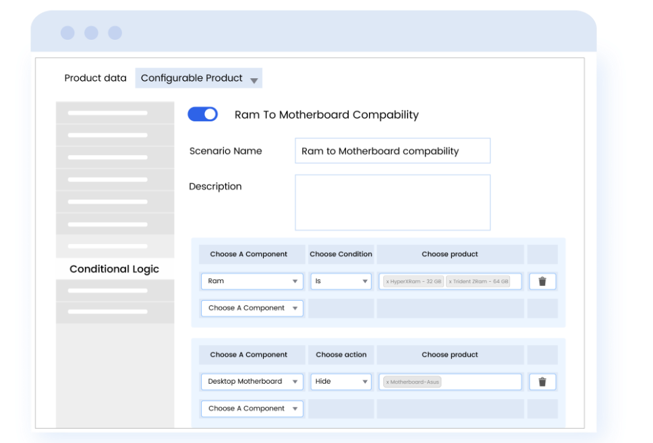
Task: Open the Configurable Product dropdown
Action: pyautogui.click(x=198, y=78)
